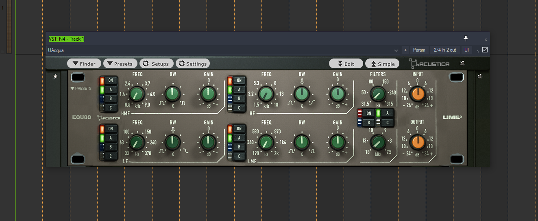
Task: Toggle the plugin bypass checkbox
Action: (485, 50)
